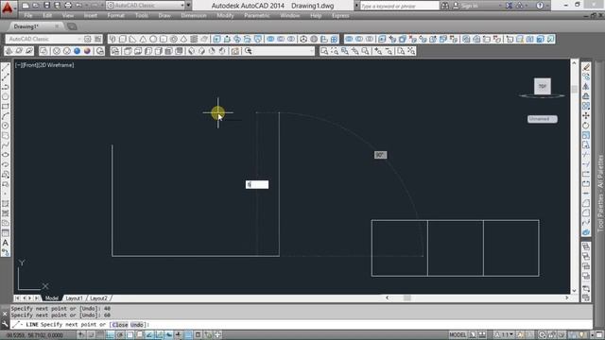Select the Box tool in Modeling toolbar

point(123,39)
